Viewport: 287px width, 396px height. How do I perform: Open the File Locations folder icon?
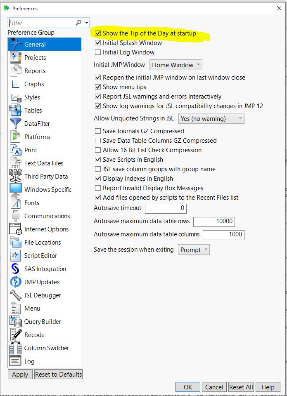(x=16, y=243)
